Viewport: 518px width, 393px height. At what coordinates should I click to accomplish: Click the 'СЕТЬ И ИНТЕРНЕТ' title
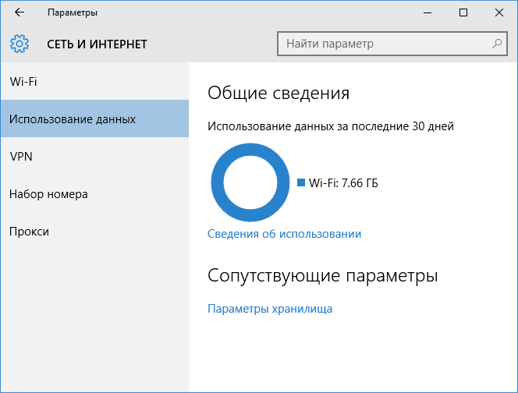click(x=97, y=44)
